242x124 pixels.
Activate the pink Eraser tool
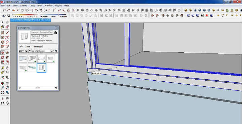pyautogui.click(x=7, y=27)
